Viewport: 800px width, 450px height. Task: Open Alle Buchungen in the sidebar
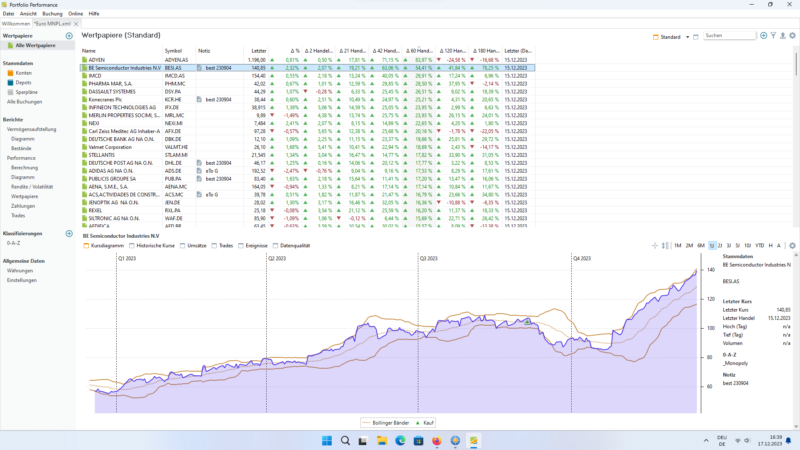(x=25, y=102)
